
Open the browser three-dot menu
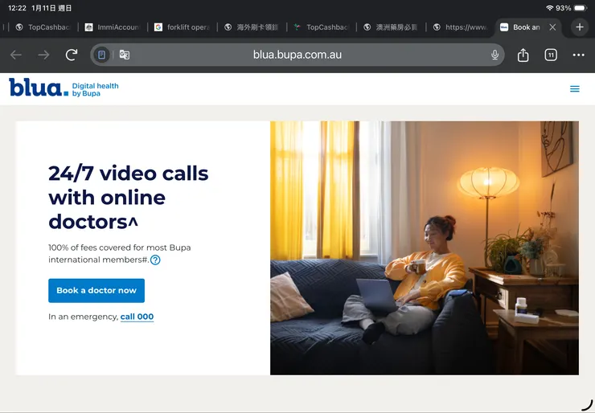[x=578, y=55]
